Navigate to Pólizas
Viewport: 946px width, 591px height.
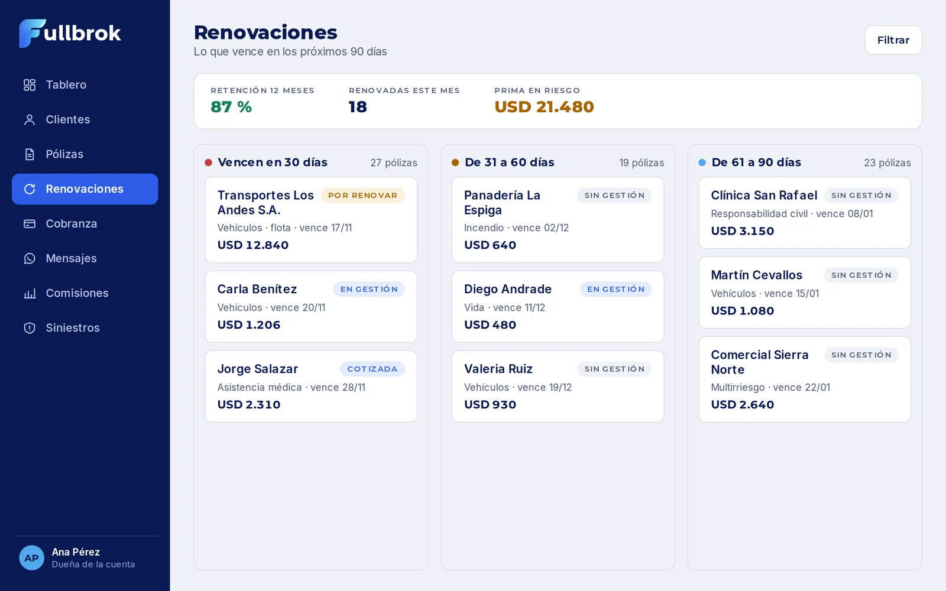[x=85, y=154]
